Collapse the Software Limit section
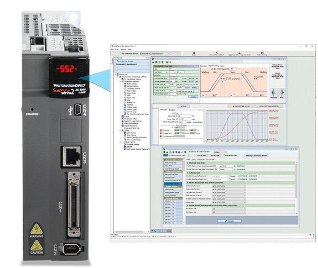Screen dimensions: 318x268 [187, 173]
